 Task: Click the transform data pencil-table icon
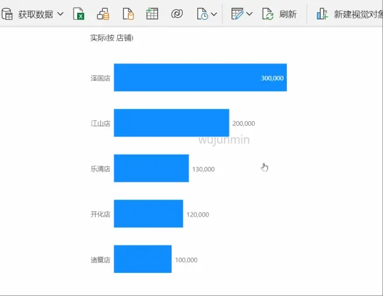pyautogui.click(x=237, y=14)
